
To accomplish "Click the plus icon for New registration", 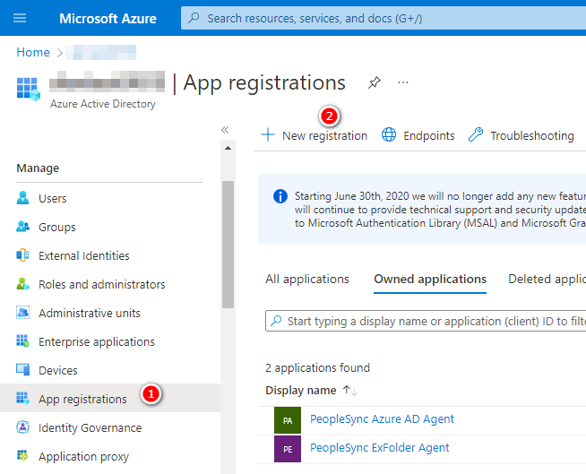I will tap(268, 134).
